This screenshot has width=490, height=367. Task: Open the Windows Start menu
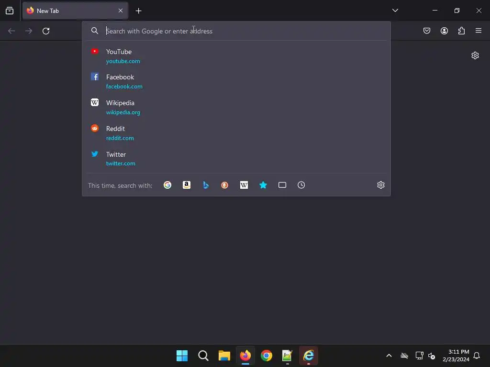(x=182, y=356)
